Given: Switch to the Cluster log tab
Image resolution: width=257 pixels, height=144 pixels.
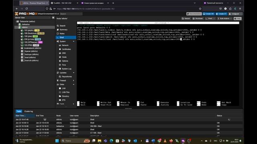Looking at the screenshot, I should (29, 111).
